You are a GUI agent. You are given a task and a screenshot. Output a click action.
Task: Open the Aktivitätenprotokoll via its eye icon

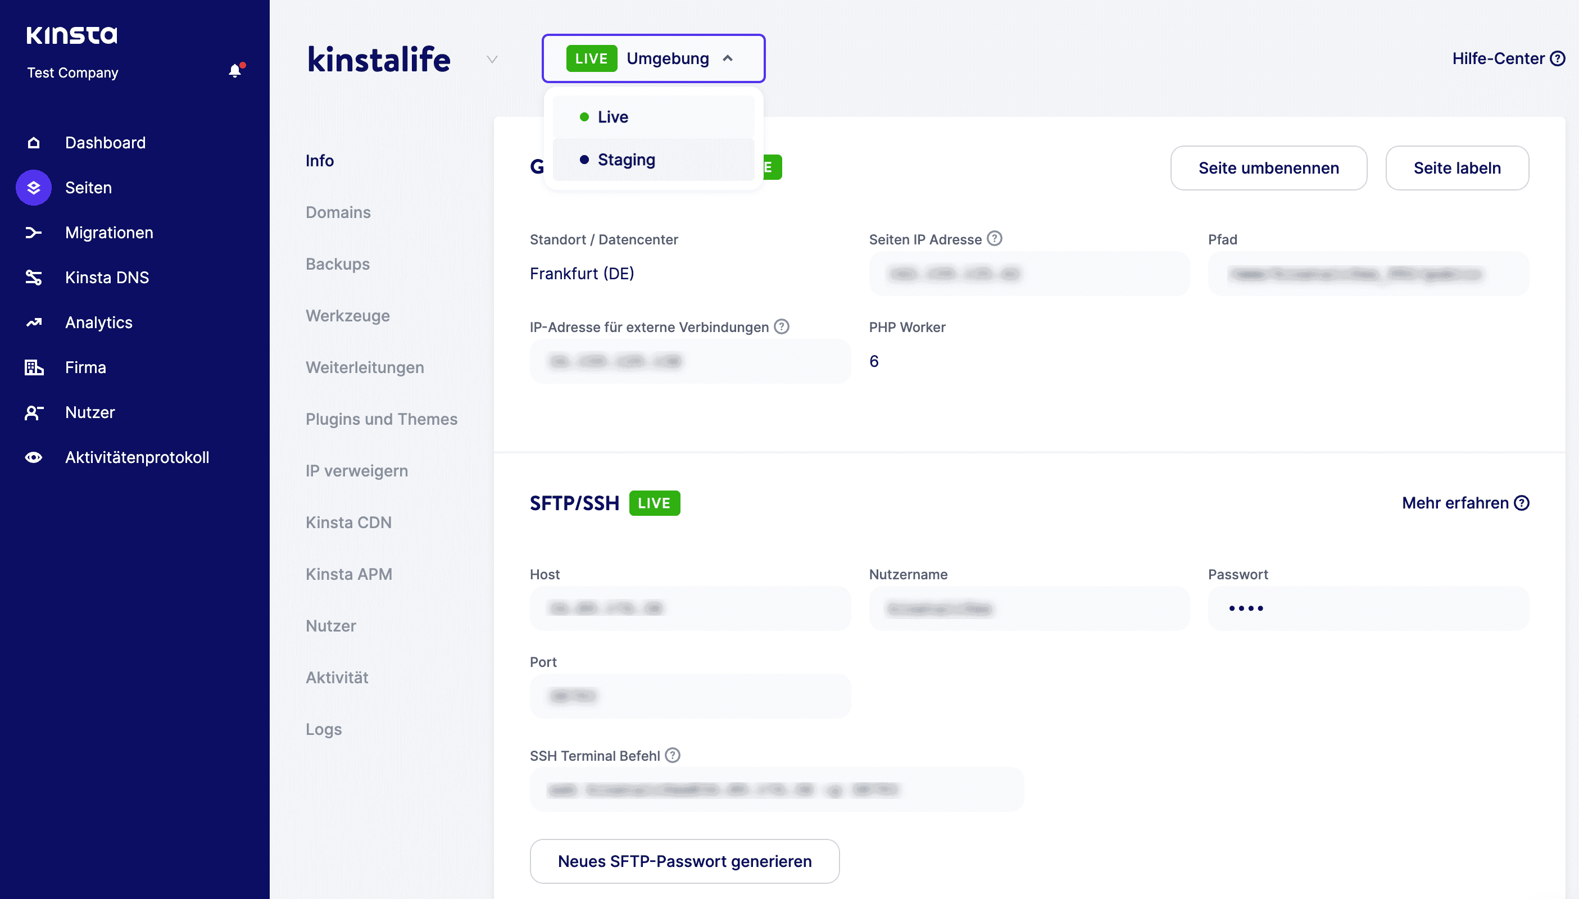(x=33, y=457)
